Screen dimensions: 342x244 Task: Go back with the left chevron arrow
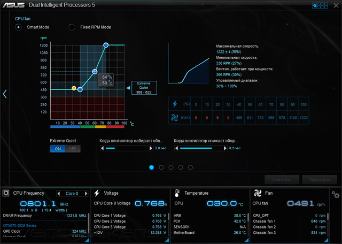tap(5, 94)
